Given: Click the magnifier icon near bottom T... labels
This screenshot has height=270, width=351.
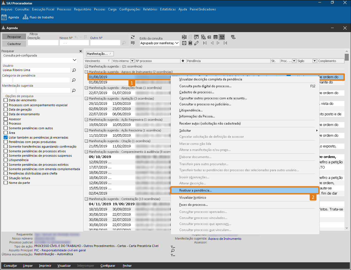Looking at the screenshot, I should 173,251.
